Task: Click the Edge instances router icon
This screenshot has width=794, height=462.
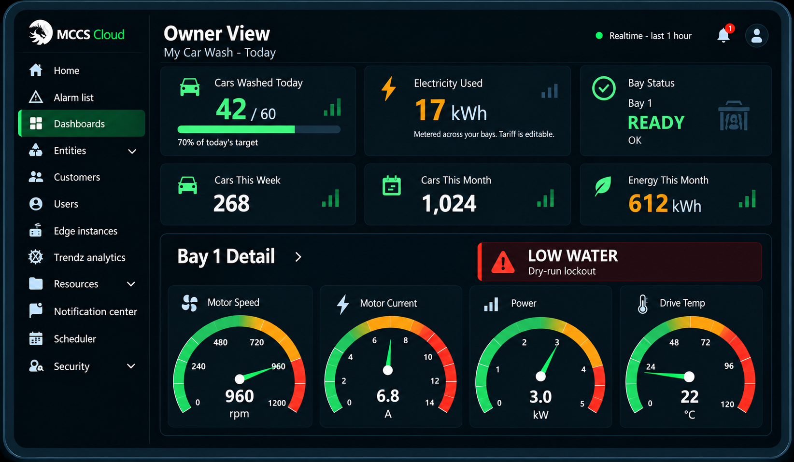Action: [x=36, y=230]
